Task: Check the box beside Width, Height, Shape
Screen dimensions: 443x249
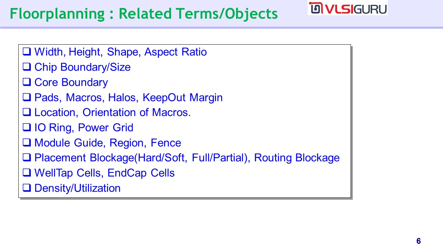Action: pos(27,52)
